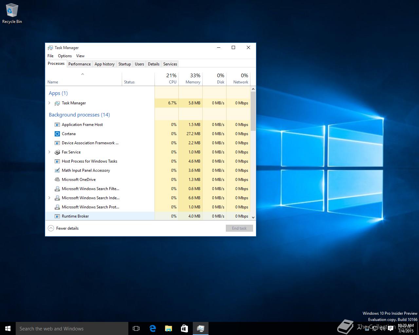Image resolution: width=419 pixels, height=335 pixels.
Task: Expand Microsoft Windows Search Indexer process
Action: click(49, 198)
